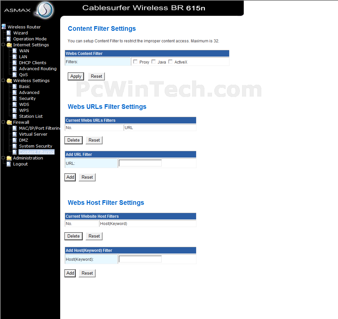Click the page icon beside Security
The width and height of the screenshot is (338, 319).
click(x=15, y=98)
